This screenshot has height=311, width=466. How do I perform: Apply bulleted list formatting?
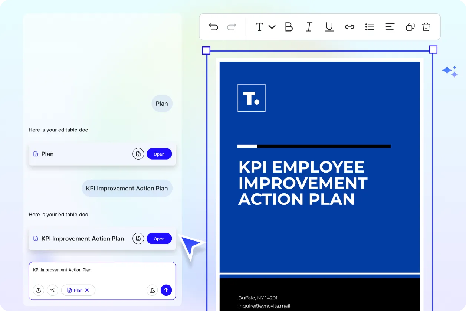[370, 27]
